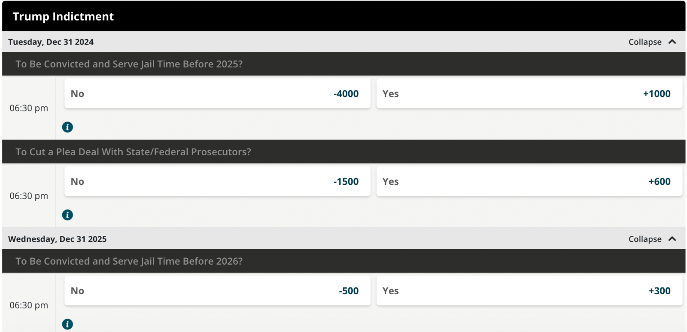Click the chevron arrow beside the Dec 31 2025 Collapse label
This screenshot has width=687, height=332.
point(672,239)
